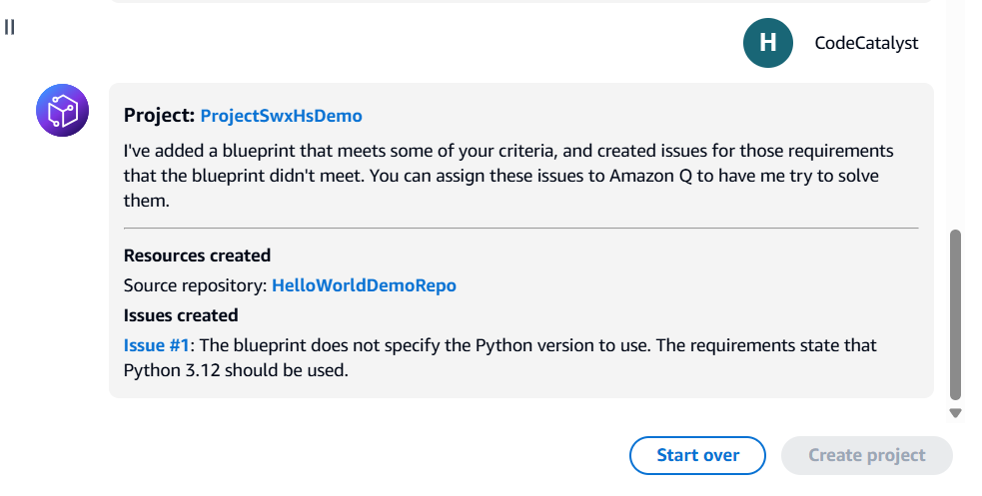Viewport: 982px width, 496px height.
Task: Click the Create project button
Action: point(867,455)
